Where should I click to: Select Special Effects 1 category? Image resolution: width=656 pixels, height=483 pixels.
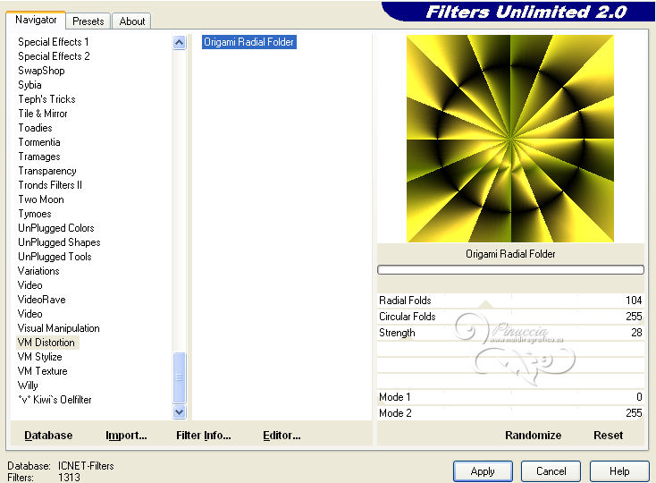point(53,42)
